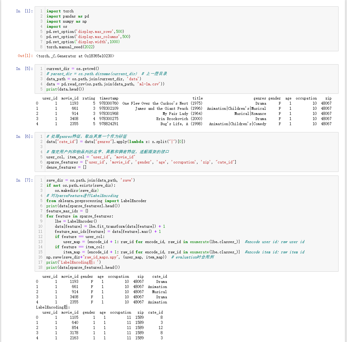Click the 'One Flew Over the Cuckoo's Nest (1975)' title

coord(162,103)
